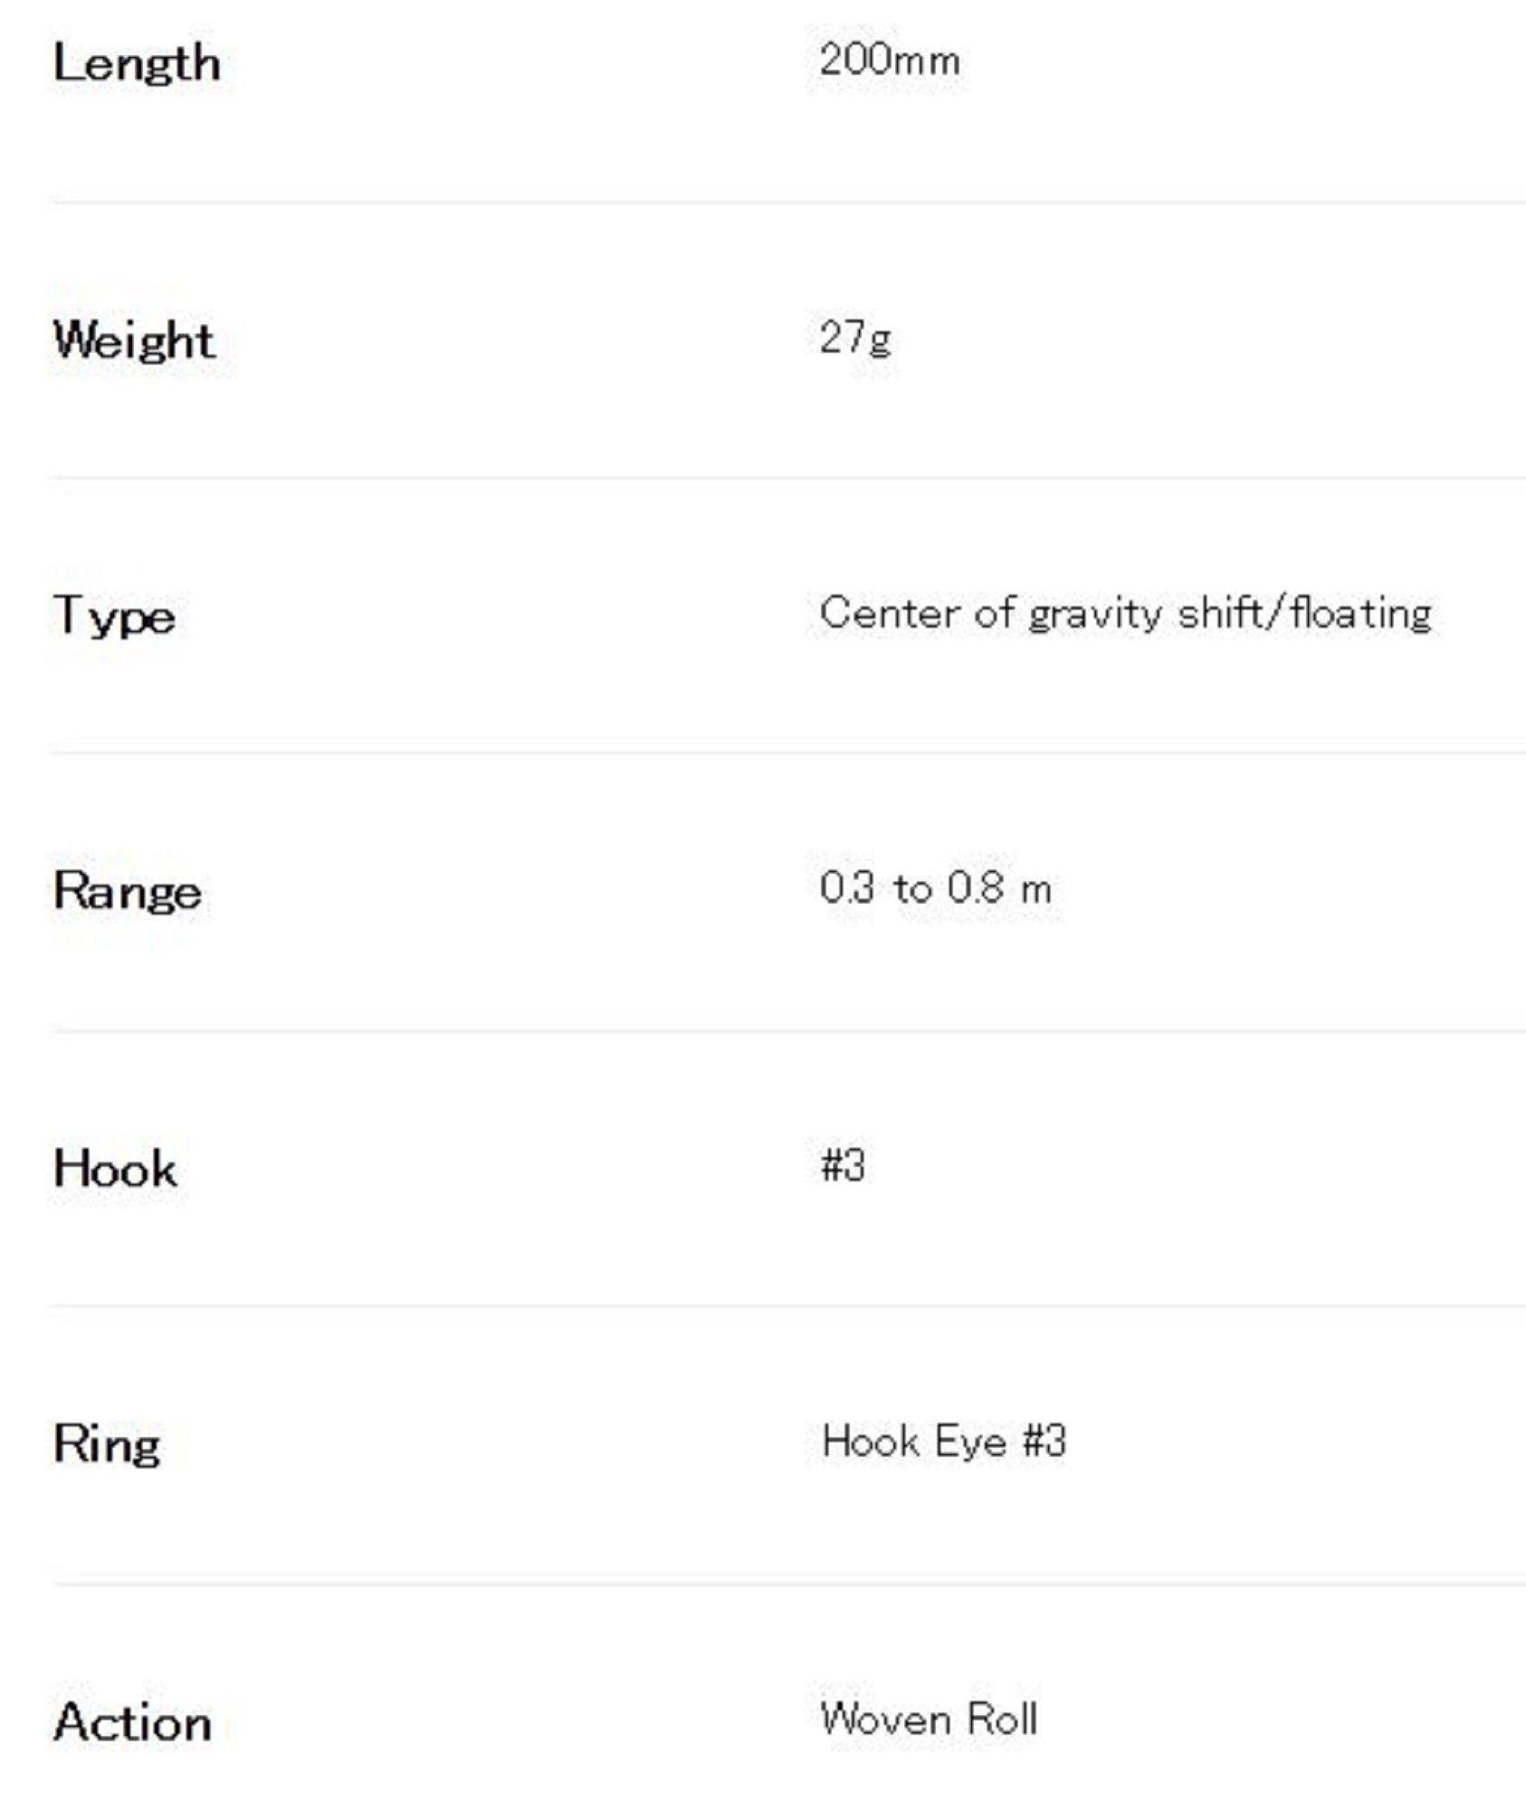
Task: Click the Range label
Action: point(128,892)
